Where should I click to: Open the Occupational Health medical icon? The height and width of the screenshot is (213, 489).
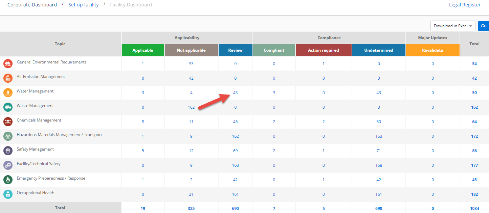click(x=8, y=194)
